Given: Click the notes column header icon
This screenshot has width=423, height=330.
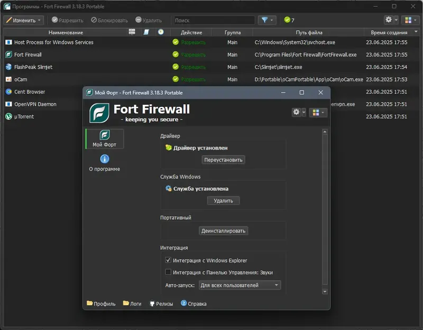Looking at the screenshot, I should [146, 32].
